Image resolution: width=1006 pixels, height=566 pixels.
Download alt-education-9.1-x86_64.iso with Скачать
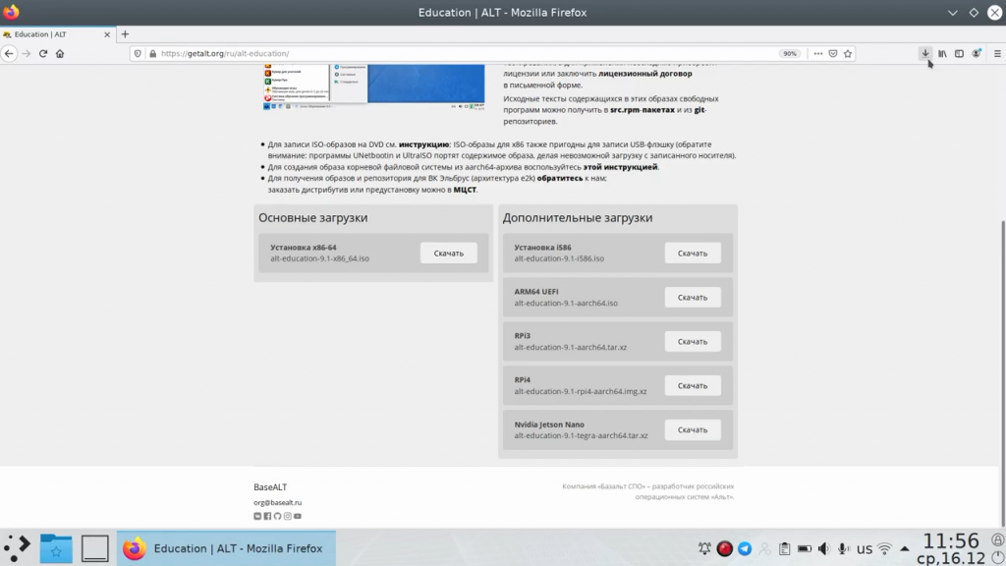click(x=448, y=253)
